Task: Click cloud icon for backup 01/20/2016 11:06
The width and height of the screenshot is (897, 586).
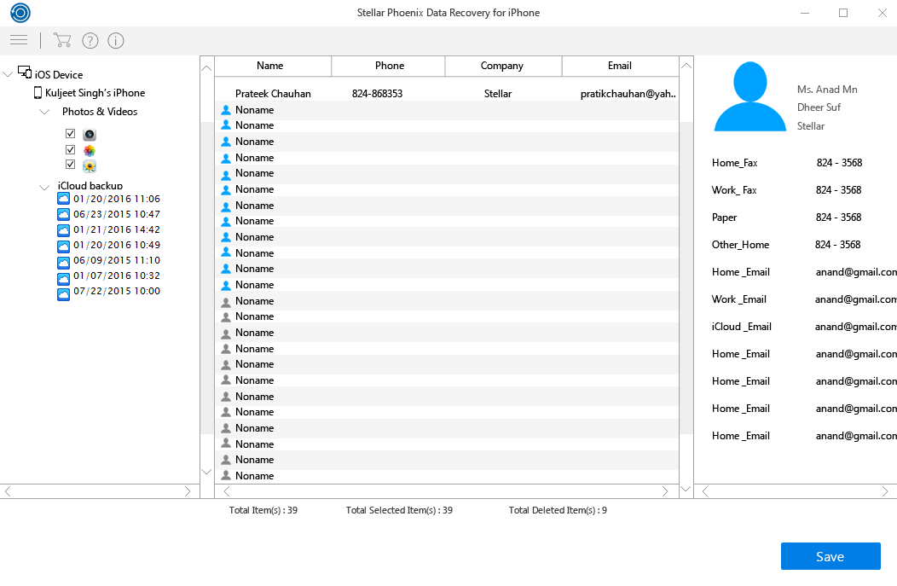Action: (x=63, y=199)
